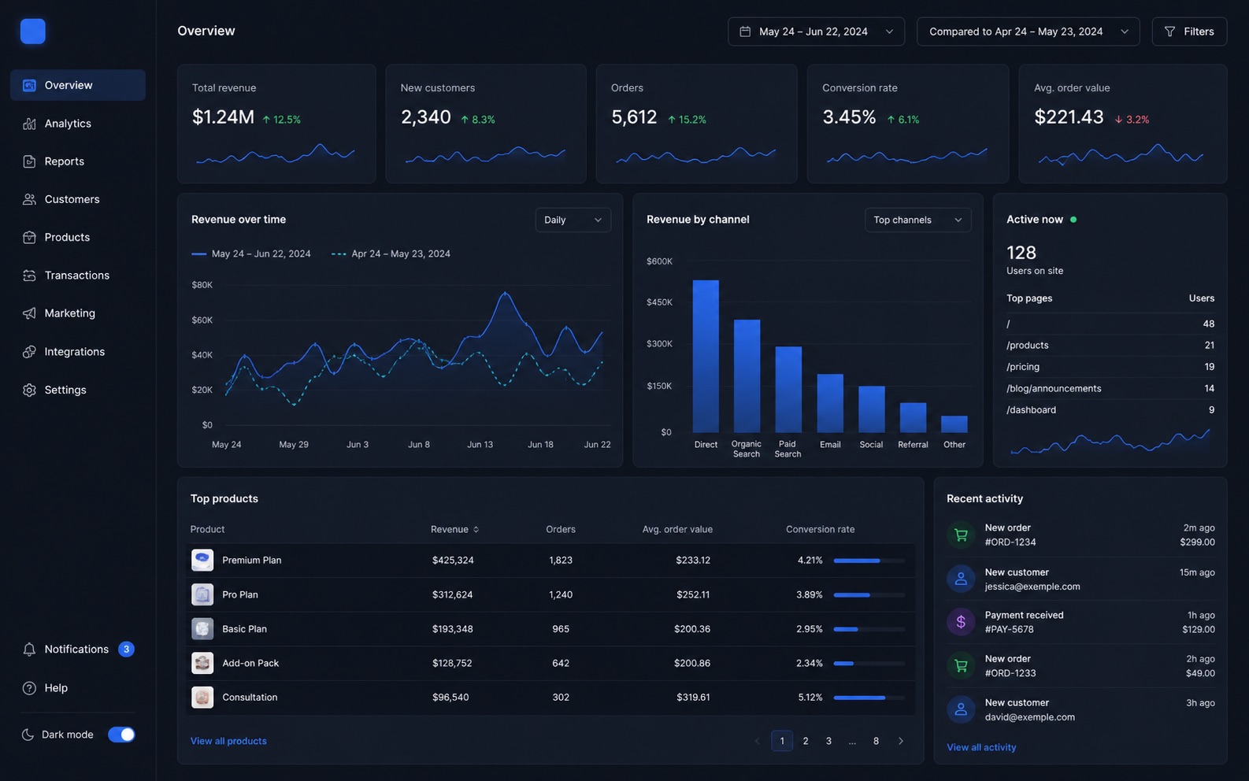Click the notification count badge 3

pyautogui.click(x=126, y=649)
